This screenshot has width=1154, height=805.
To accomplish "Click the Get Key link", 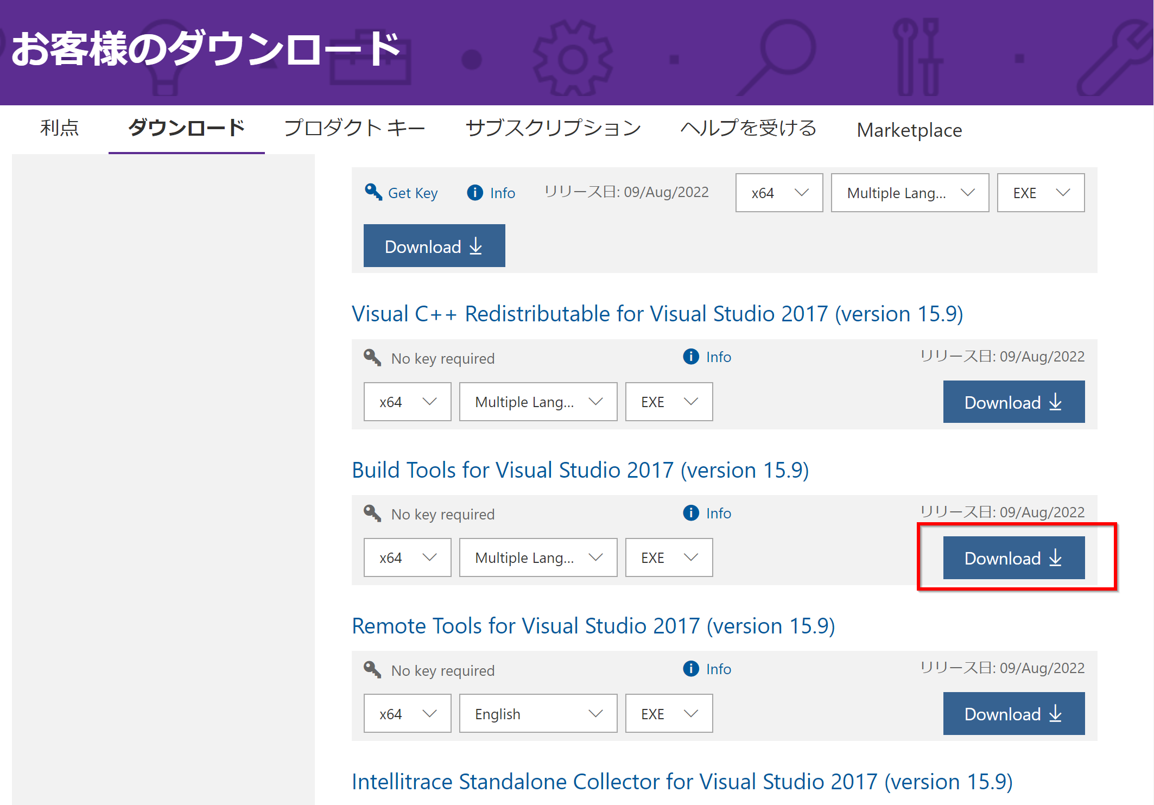I will tap(413, 193).
